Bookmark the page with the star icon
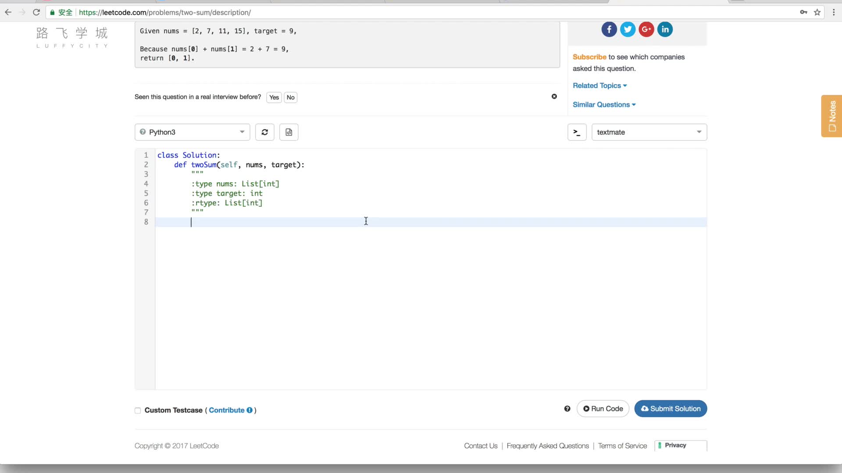 [817, 12]
